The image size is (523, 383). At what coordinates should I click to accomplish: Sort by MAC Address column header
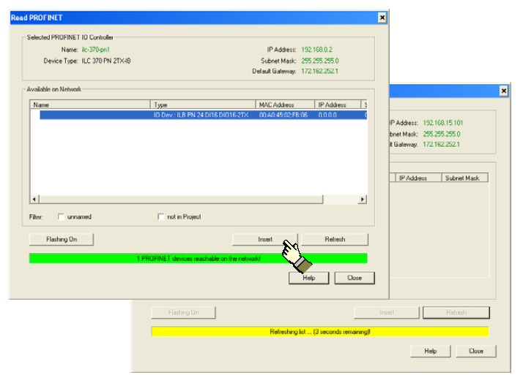point(285,105)
